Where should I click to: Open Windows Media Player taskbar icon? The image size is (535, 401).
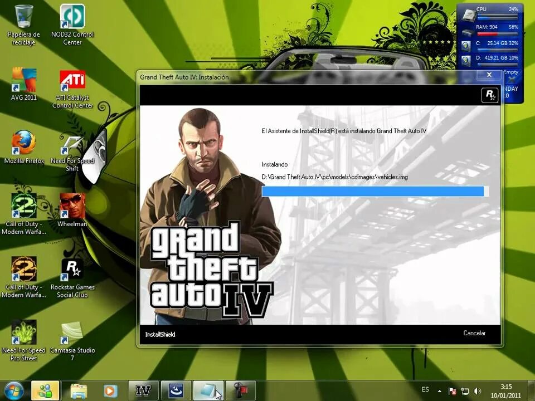click(x=110, y=391)
